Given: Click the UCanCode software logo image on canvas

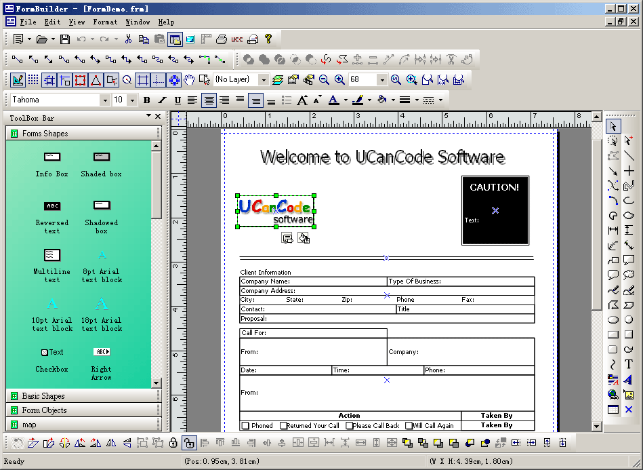Looking at the screenshot, I should pyautogui.click(x=276, y=212).
